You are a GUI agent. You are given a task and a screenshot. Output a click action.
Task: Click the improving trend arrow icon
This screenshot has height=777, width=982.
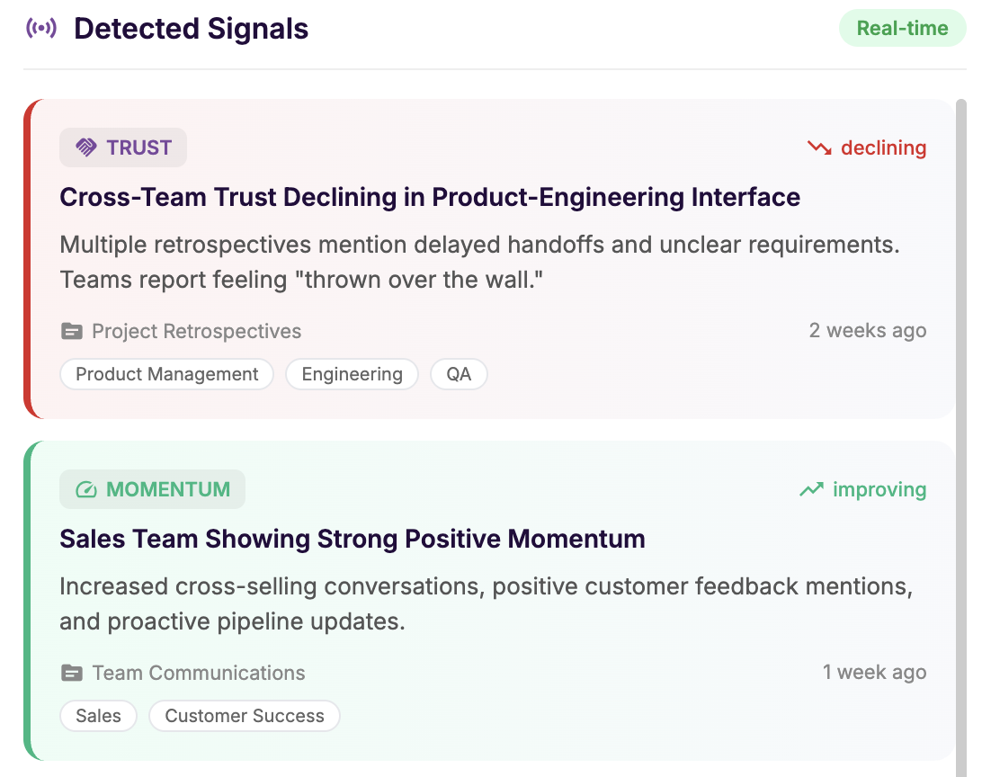click(812, 489)
